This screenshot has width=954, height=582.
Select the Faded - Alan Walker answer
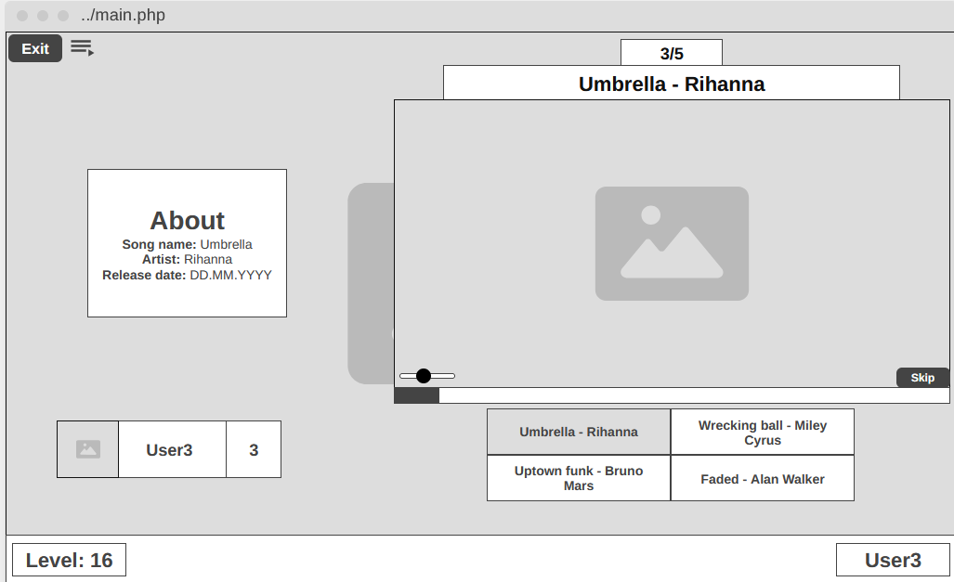point(762,478)
